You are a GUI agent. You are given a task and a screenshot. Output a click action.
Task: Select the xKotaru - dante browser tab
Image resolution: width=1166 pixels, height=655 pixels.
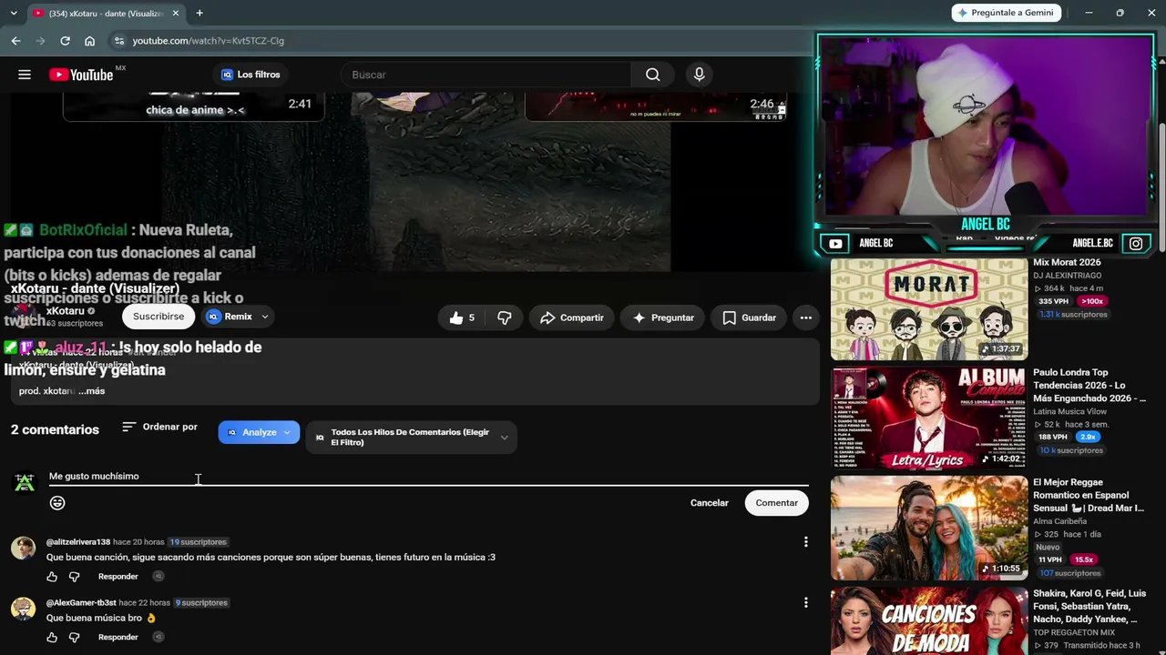click(105, 14)
